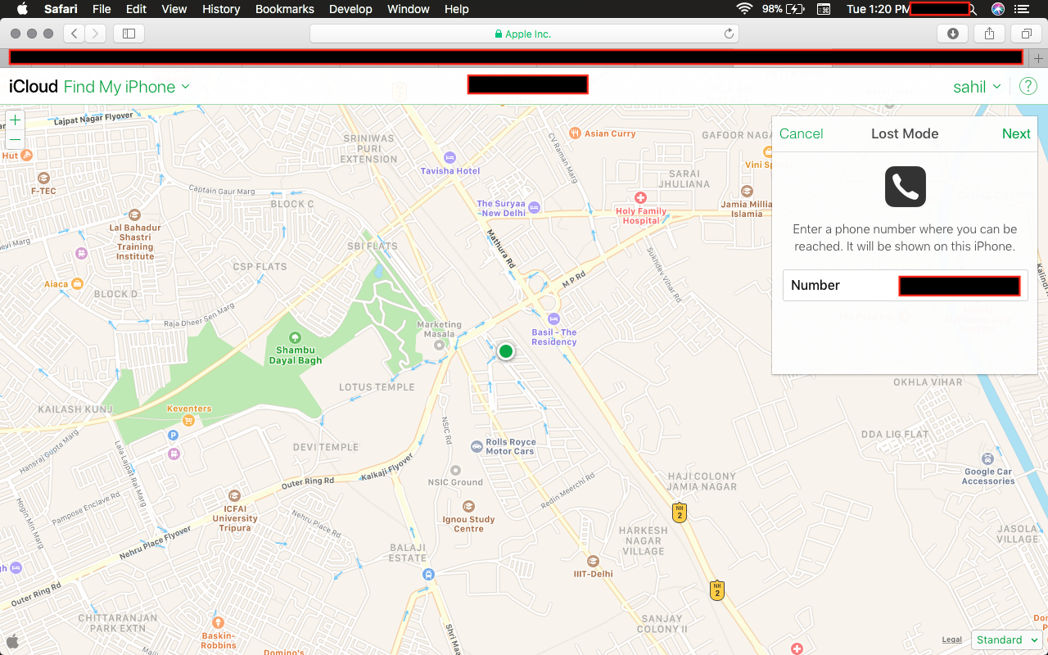1048x655 pixels.
Task: Open the Safari downloads button
Action: tap(952, 34)
